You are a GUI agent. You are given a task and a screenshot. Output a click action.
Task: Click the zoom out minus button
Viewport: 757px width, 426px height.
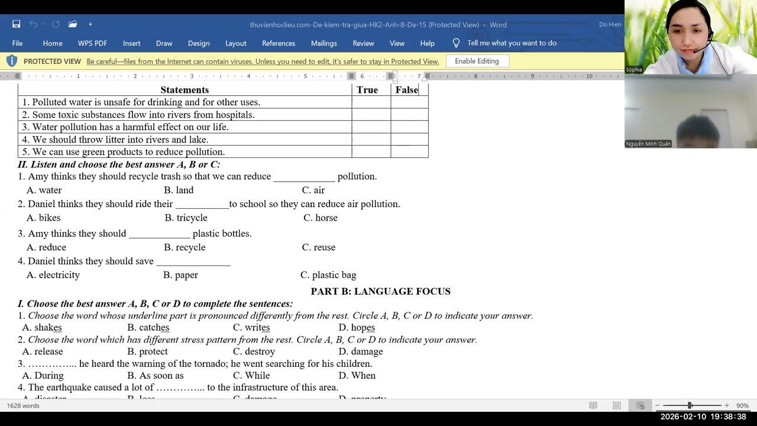tap(656, 406)
